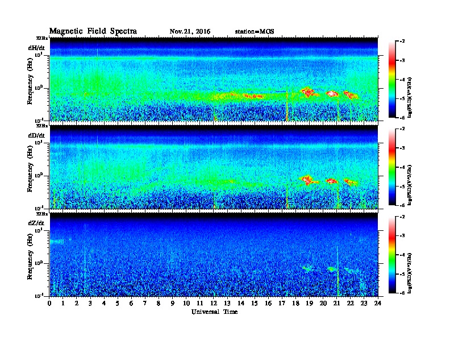
Task: Click hour "15" on the Universal Time axis
Action: [x=255, y=303]
